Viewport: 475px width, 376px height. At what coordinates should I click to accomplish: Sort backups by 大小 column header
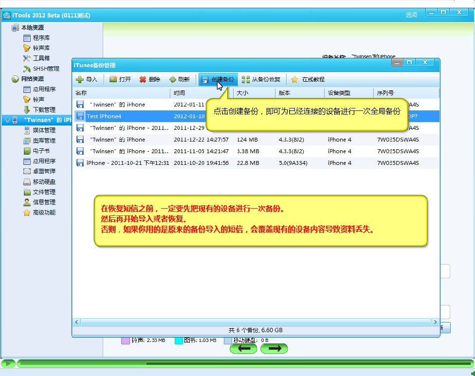click(x=254, y=93)
